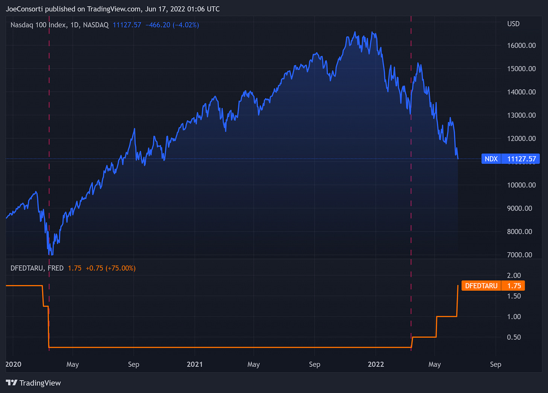
Task: Click the +0.75 (+75.00%) change value
Action: (x=111, y=268)
